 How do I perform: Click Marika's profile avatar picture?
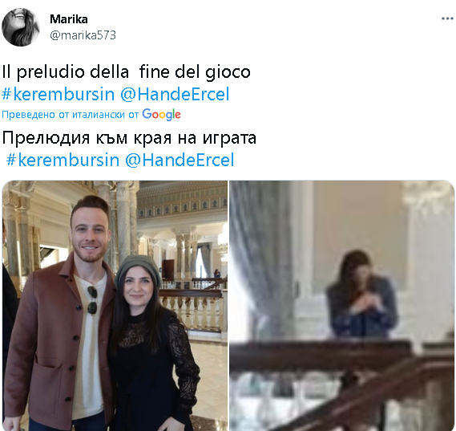pyautogui.click(x=20, y=27)
